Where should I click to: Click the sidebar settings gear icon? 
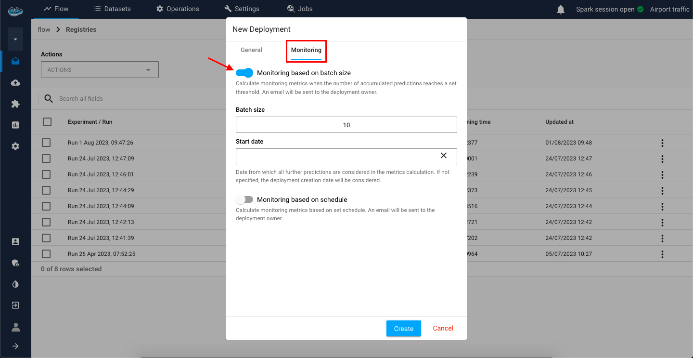tap(15, 146)
